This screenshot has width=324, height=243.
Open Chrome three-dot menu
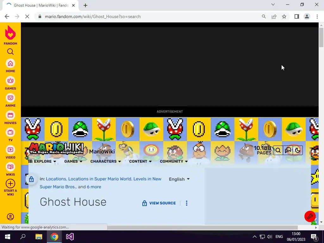click(x=317, y=16)
